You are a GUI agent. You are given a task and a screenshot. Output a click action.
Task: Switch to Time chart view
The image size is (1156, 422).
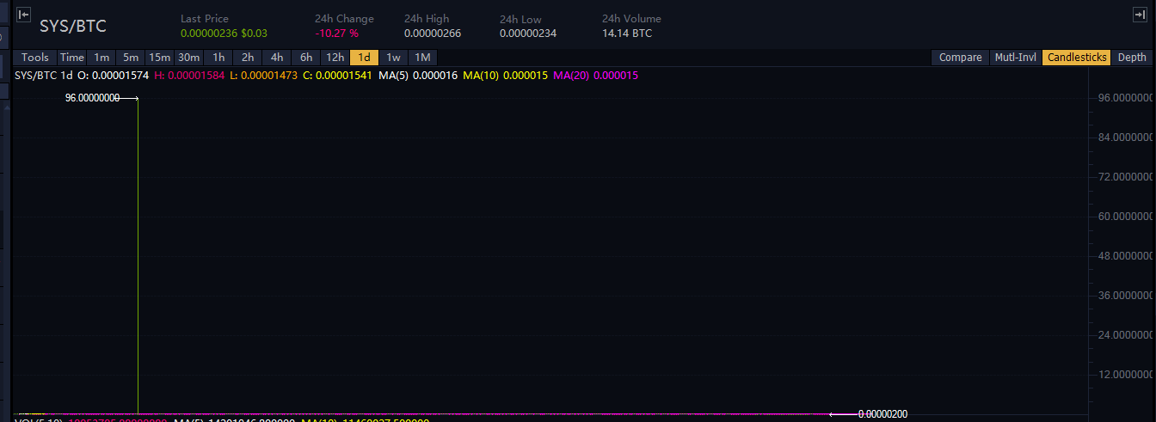pyautogui.click(x=72, y=58)
